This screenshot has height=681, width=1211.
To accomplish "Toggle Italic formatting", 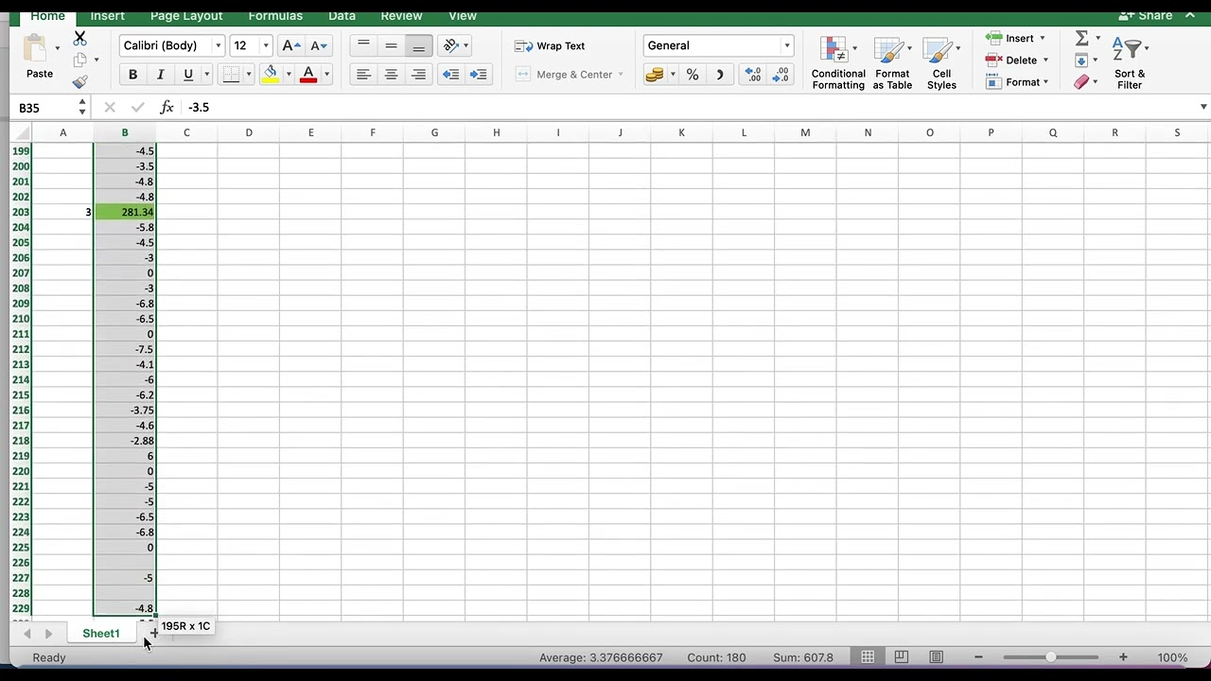I will coord(160,75).
